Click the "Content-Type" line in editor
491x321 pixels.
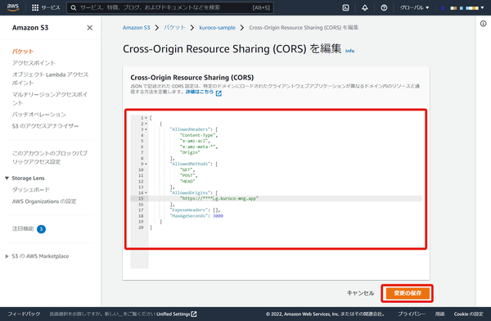[199, 135]
